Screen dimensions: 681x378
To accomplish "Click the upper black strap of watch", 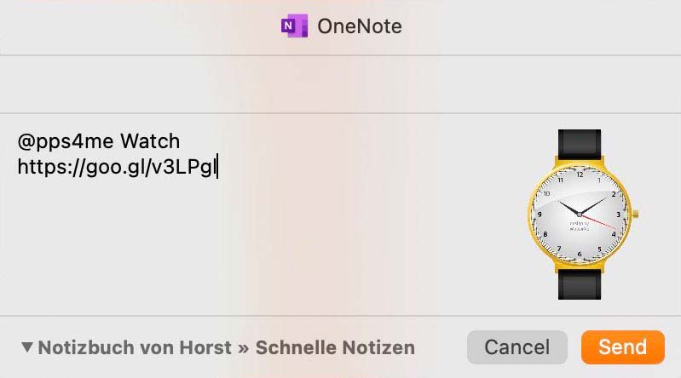I will pos(580,145).
